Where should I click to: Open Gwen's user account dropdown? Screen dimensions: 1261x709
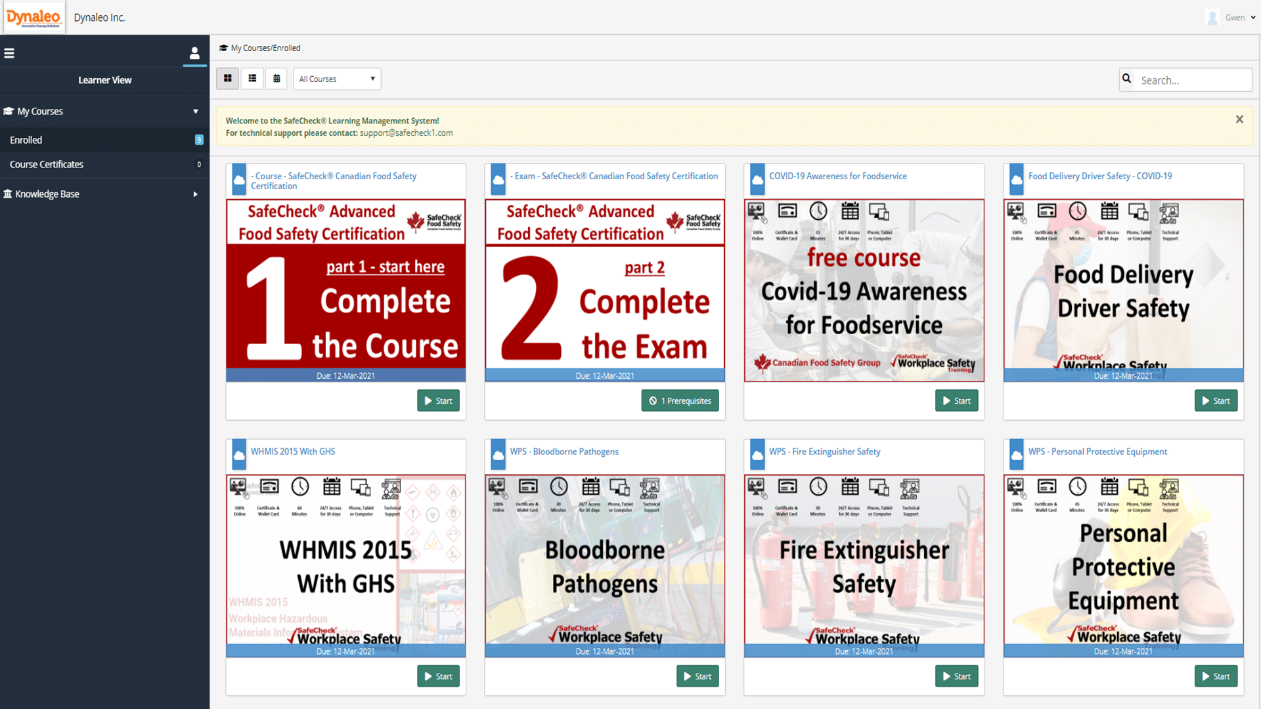click(x=1241, y=18)
